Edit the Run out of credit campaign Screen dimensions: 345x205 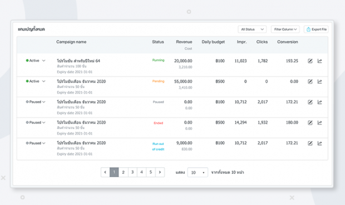310,143
